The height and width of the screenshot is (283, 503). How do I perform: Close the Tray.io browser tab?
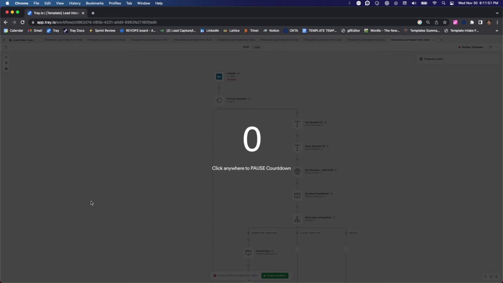pos(83,13)
